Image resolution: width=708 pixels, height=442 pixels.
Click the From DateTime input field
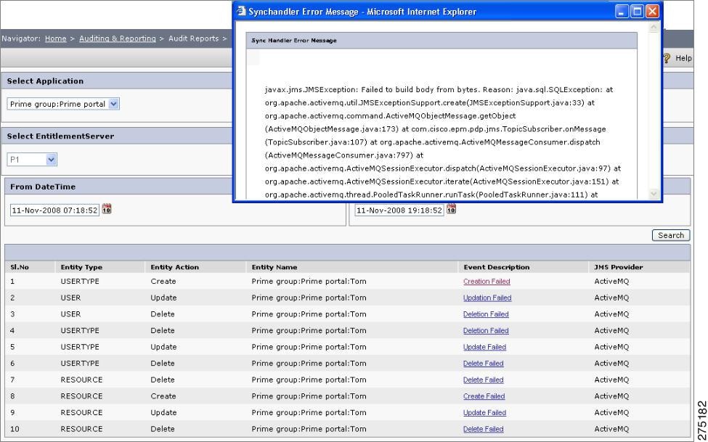[x=54, y=210]
